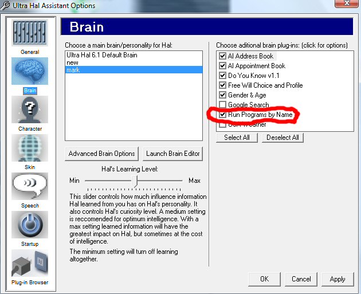
Task: Select Ultra Hal 6.1 Default Brain
Action: (134, 55)
